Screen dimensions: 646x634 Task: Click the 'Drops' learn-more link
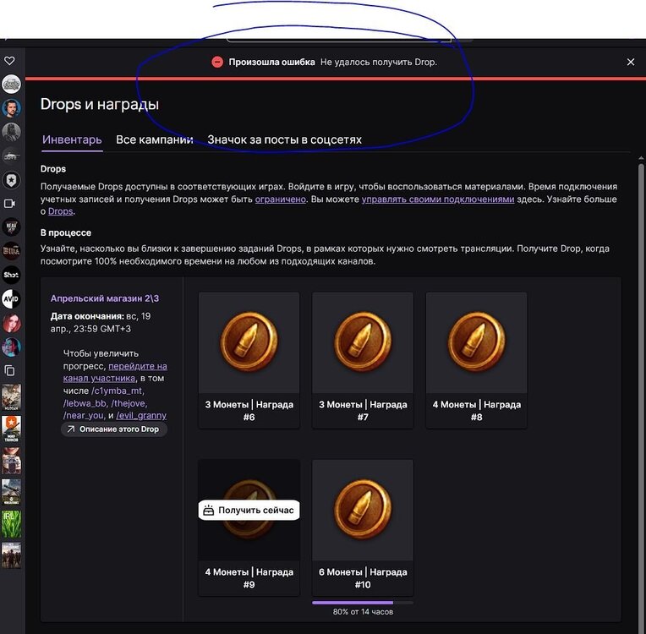pos(61,211)
